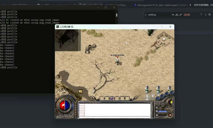Toggle Match Case in find widget
213x128 pixels.
pyautogui.click(x=173, y=15)
